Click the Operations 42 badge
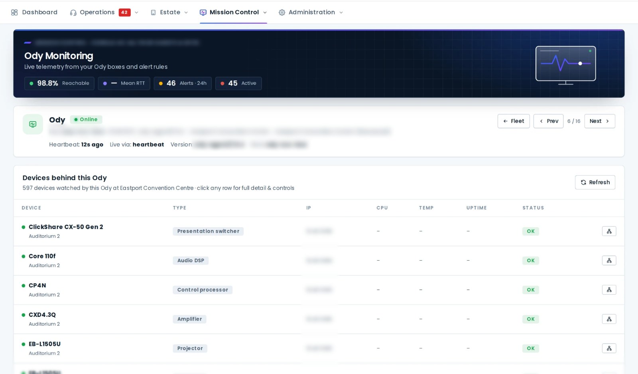The height and width of the screenshot is (374, 638). [x=124, y=12]
